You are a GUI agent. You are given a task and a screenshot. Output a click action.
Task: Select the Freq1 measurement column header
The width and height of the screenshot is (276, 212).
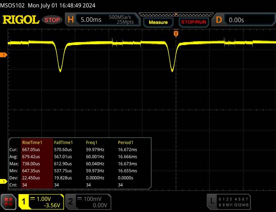click(x=91, y=143)
